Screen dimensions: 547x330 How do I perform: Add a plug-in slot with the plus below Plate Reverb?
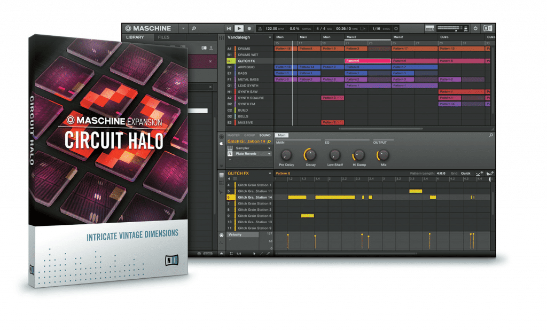tap(230, 160)
